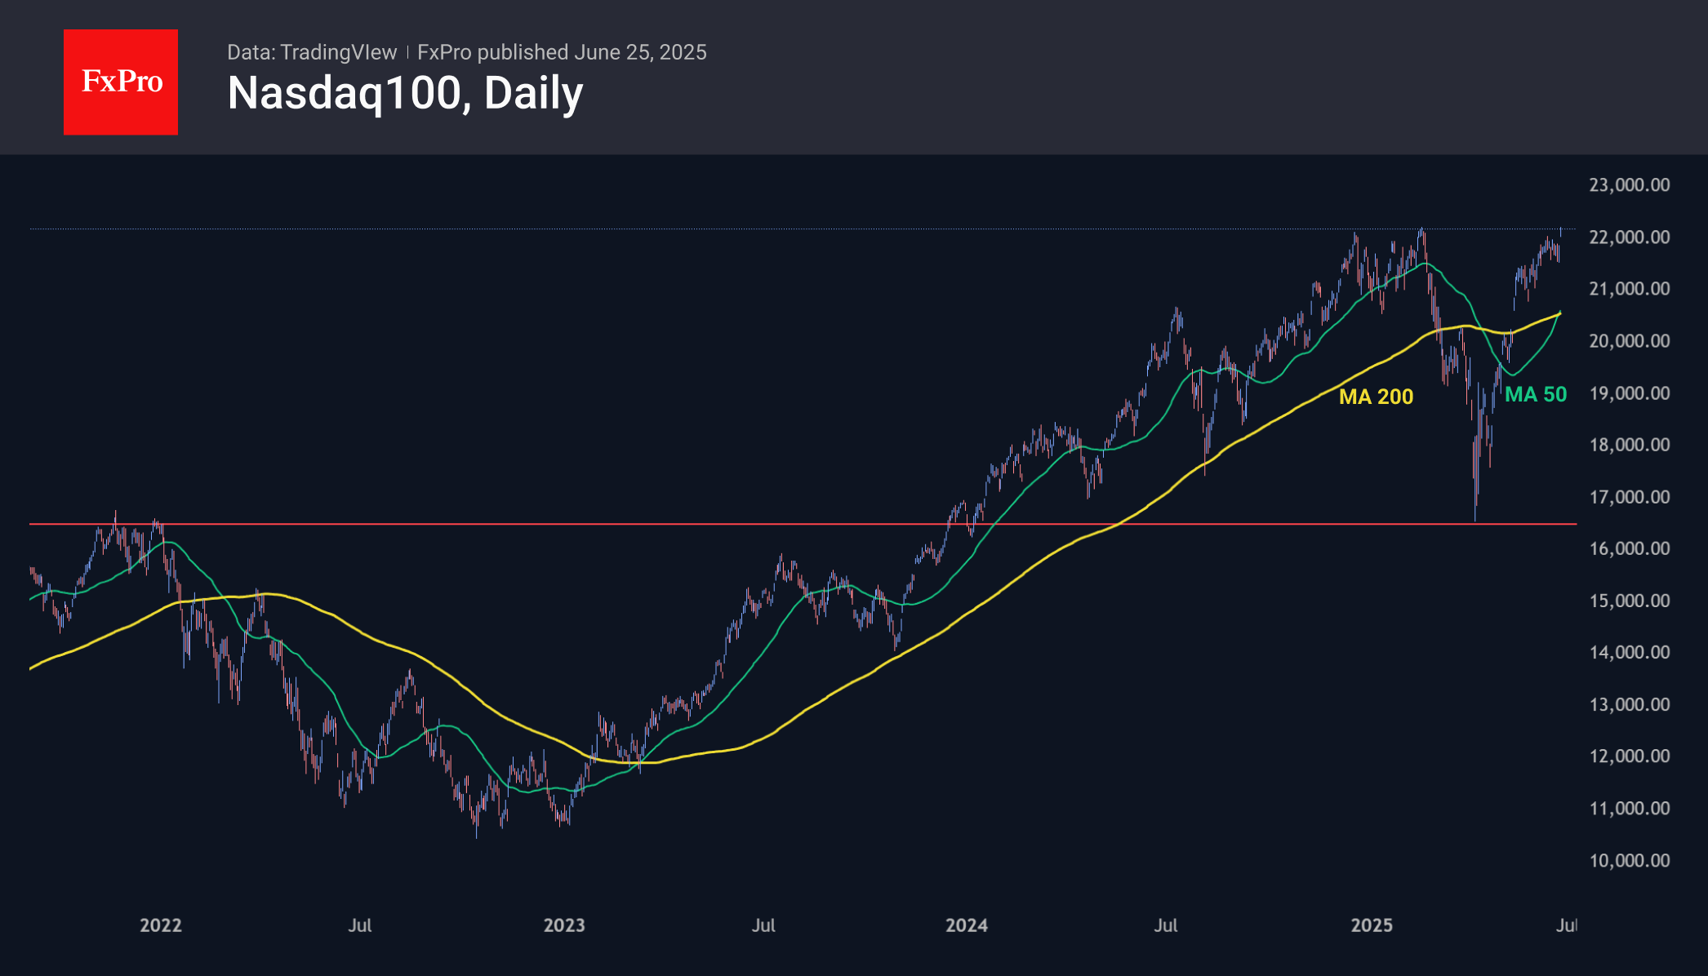Click the 10,000.00 price axis label

[1629, 861]
